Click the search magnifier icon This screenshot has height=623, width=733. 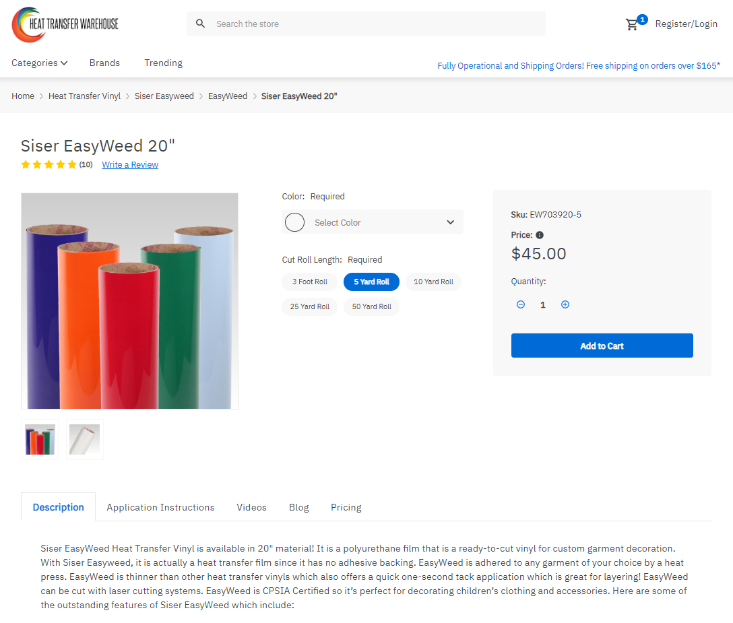(x=200, y=24)
